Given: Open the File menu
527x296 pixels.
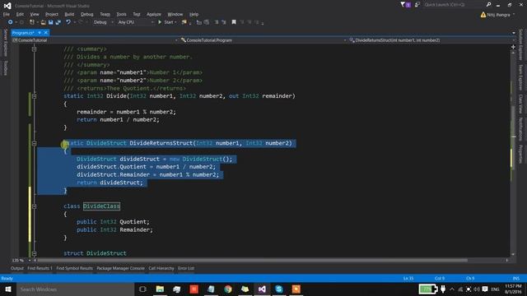Looking at the screenshot, I should tap(7, 15).
